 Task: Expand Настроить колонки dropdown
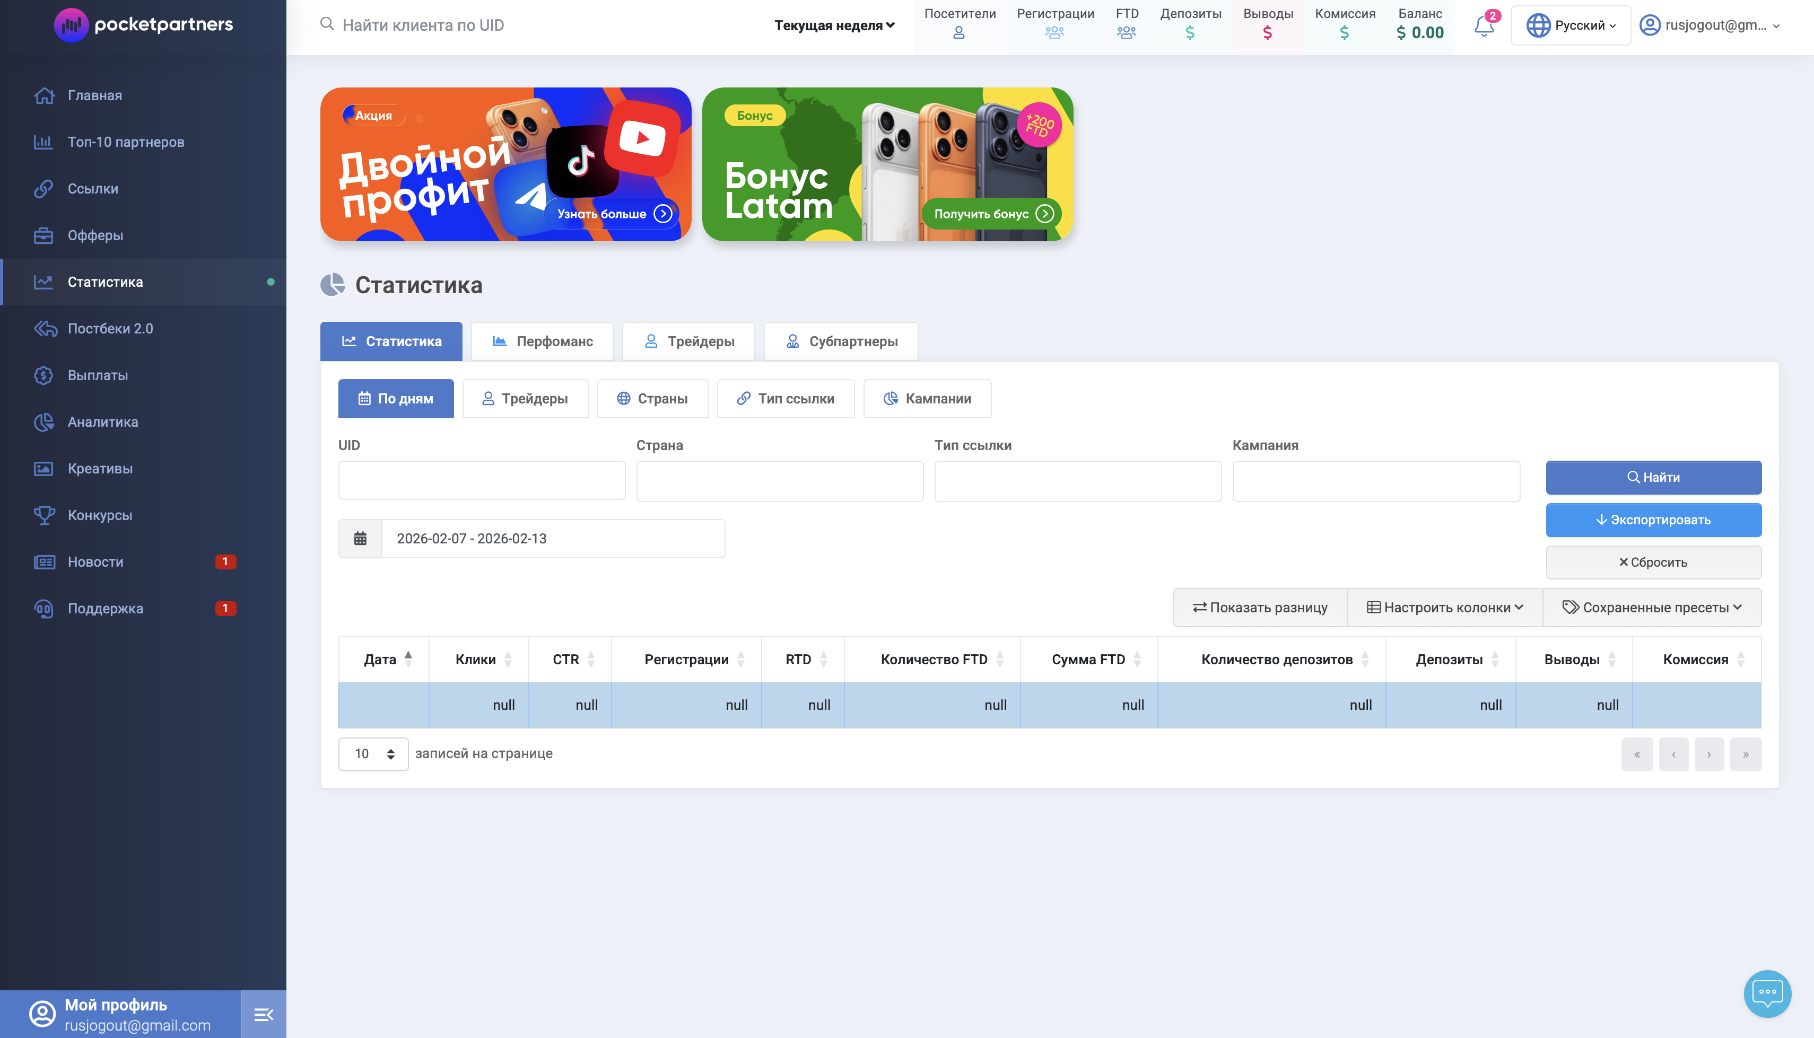(1445, 608)
